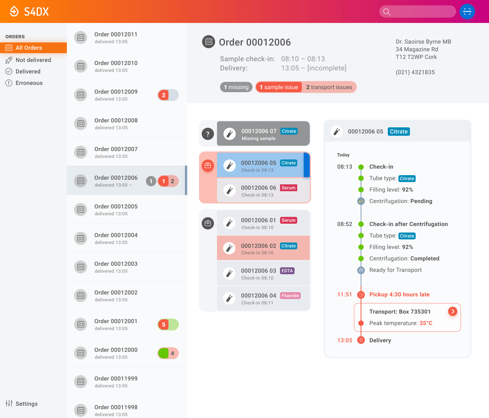Screen dimensions: 489x418
Task: Toggle the green status pill on Order 00012001
Action: click(x=168, y=325)
